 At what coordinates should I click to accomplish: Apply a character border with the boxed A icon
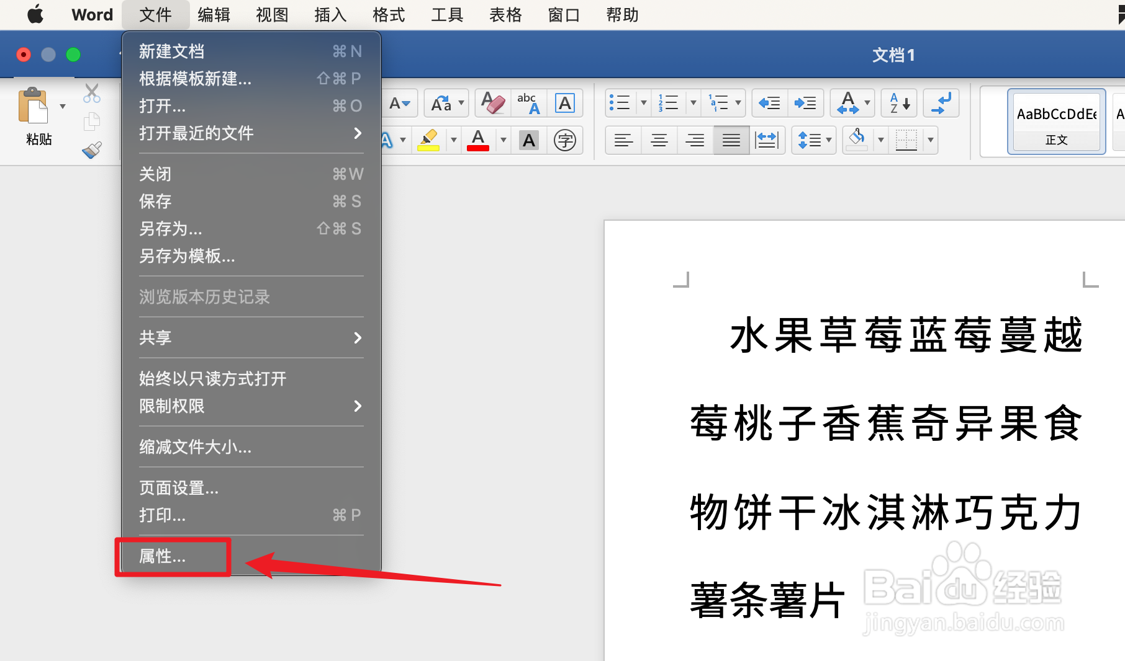point(565,103)
